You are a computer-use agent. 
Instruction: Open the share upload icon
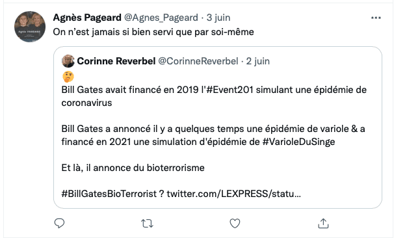[x=323, y=223]
